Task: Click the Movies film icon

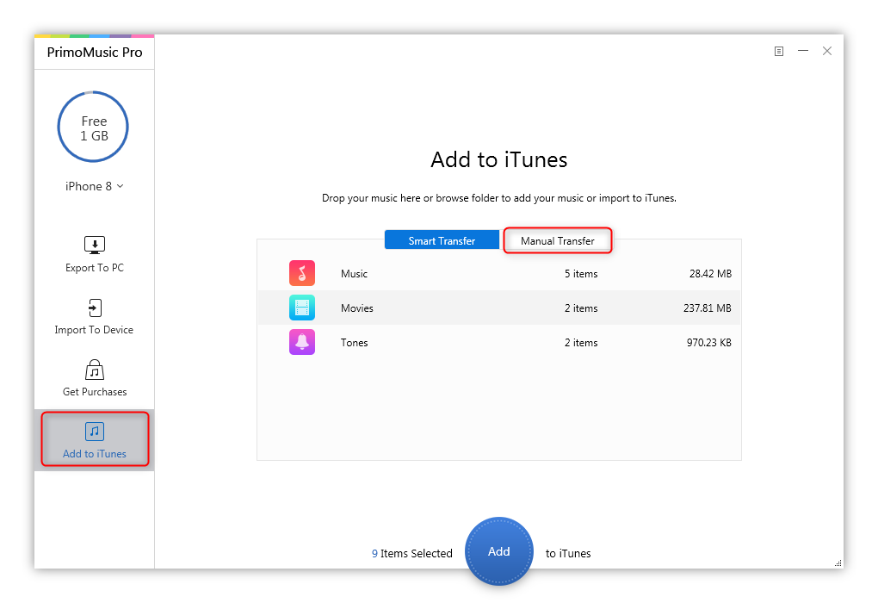Action: 302,308
